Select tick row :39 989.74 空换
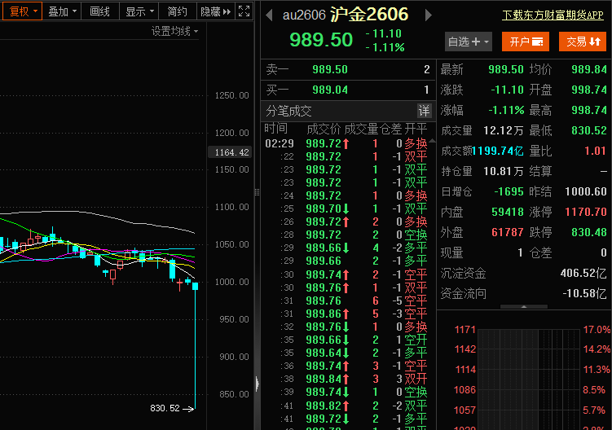 (x=346, y=392)
